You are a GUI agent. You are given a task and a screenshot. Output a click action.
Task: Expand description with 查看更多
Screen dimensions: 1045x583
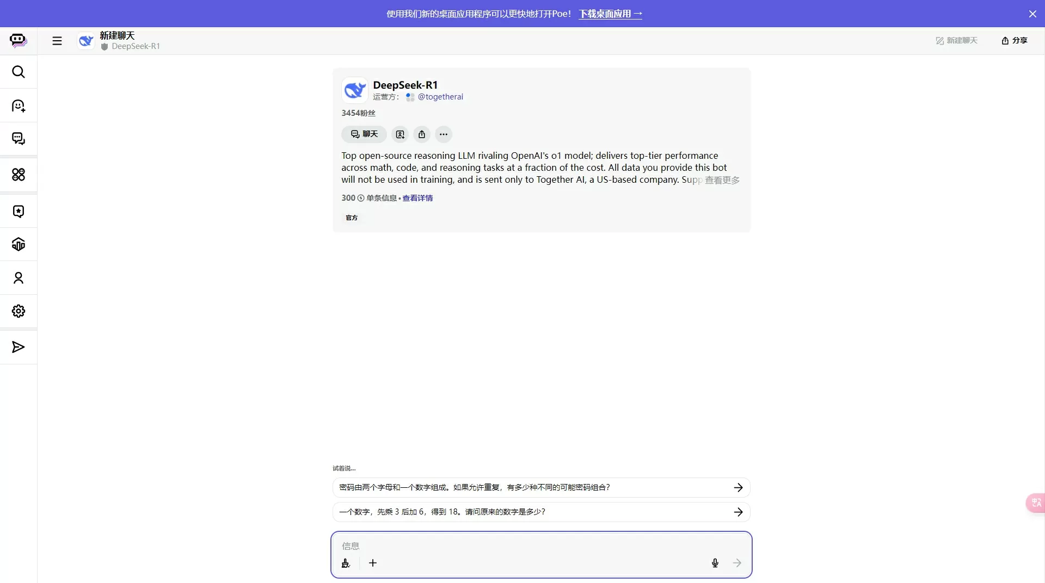coord(722,180)
